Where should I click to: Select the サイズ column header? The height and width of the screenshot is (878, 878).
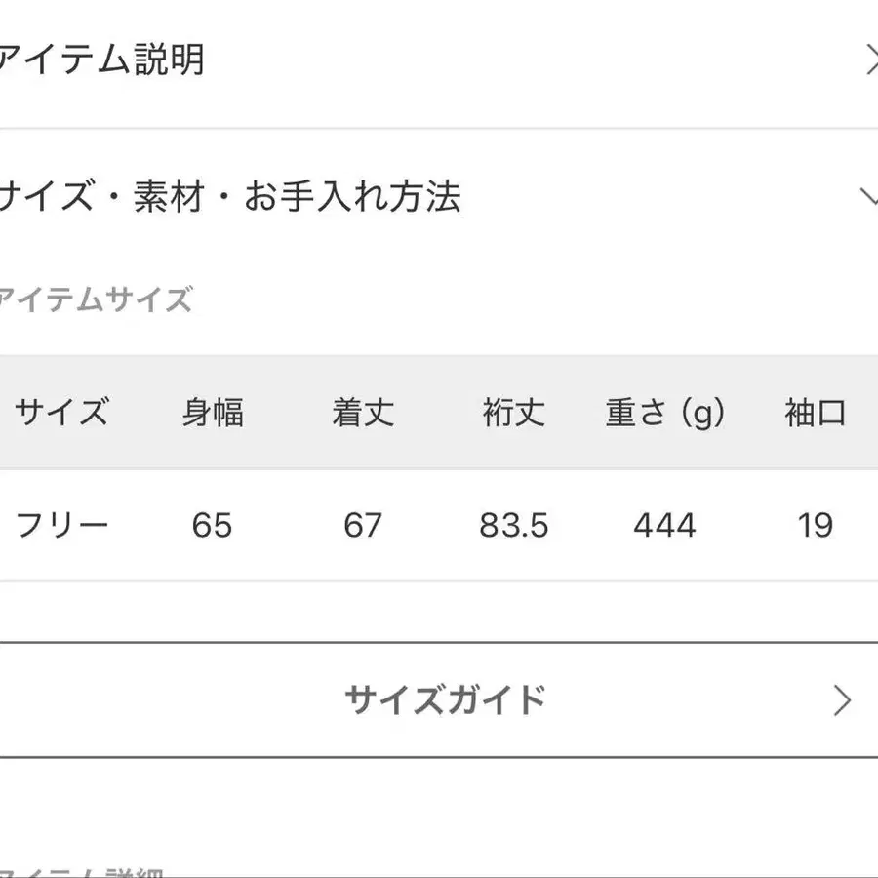coord(60,413)
